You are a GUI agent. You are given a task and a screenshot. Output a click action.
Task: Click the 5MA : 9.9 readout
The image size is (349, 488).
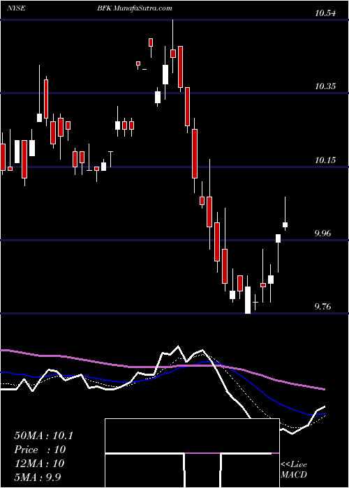[38, 477]
